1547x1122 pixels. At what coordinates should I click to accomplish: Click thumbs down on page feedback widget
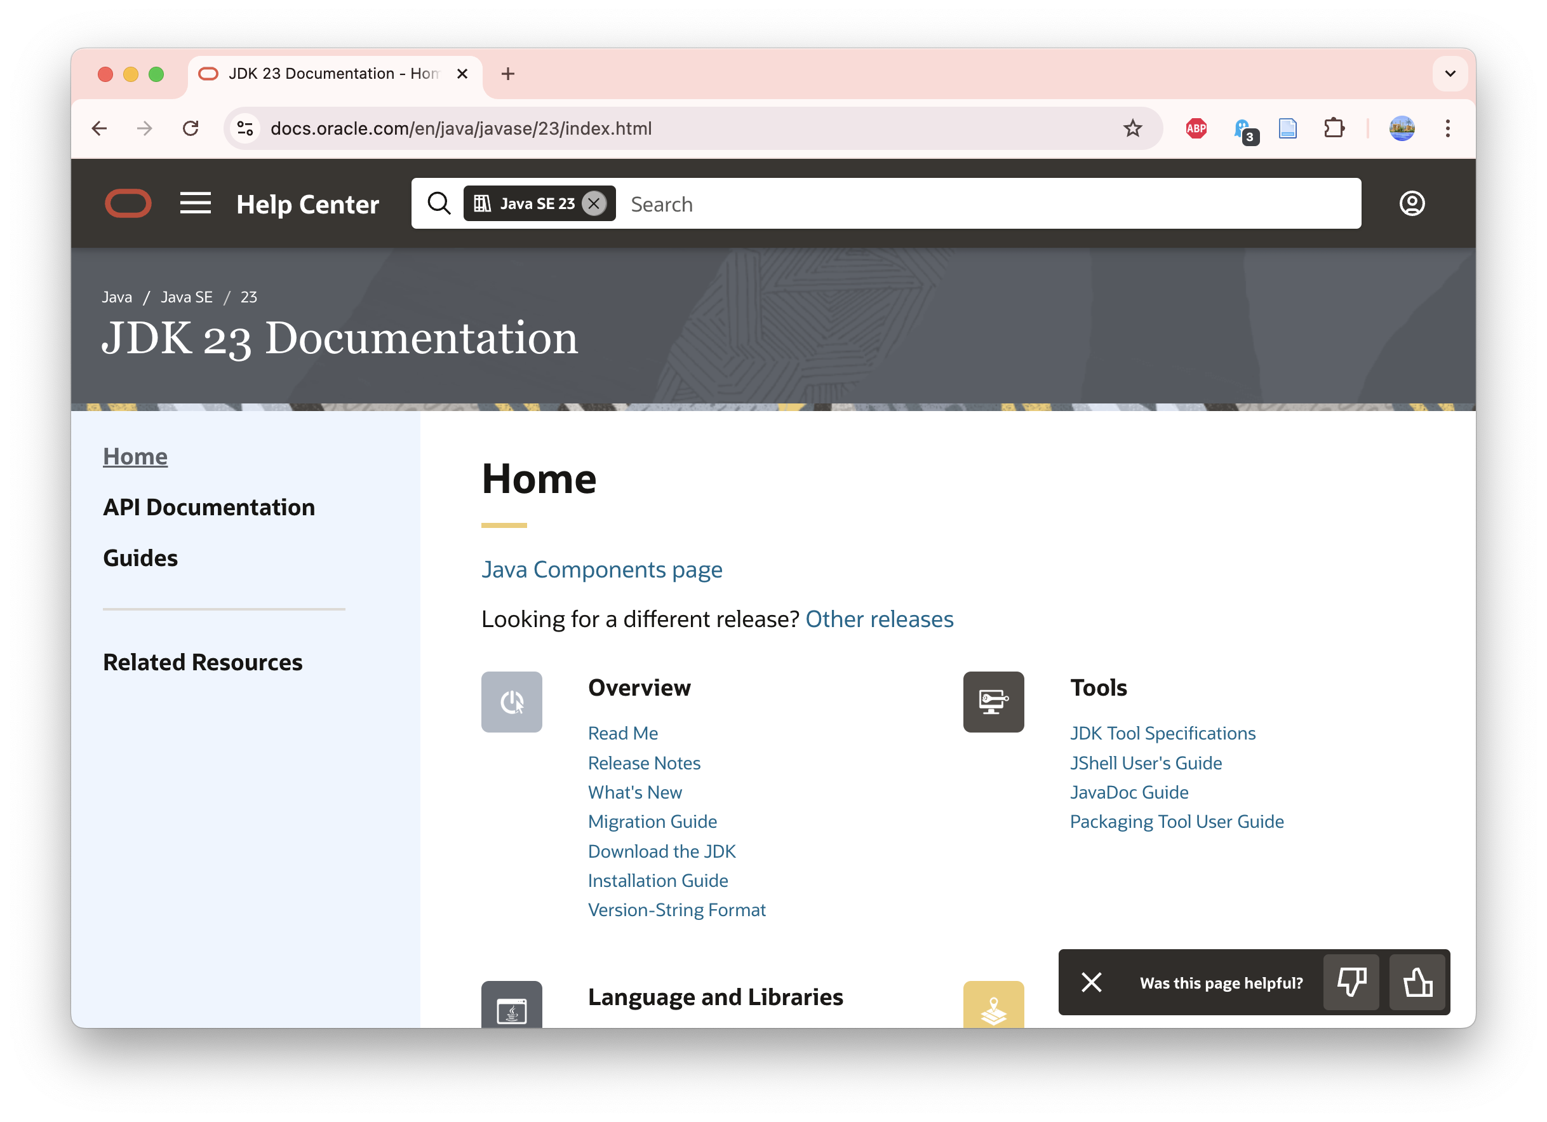(x=1353, y=983)
